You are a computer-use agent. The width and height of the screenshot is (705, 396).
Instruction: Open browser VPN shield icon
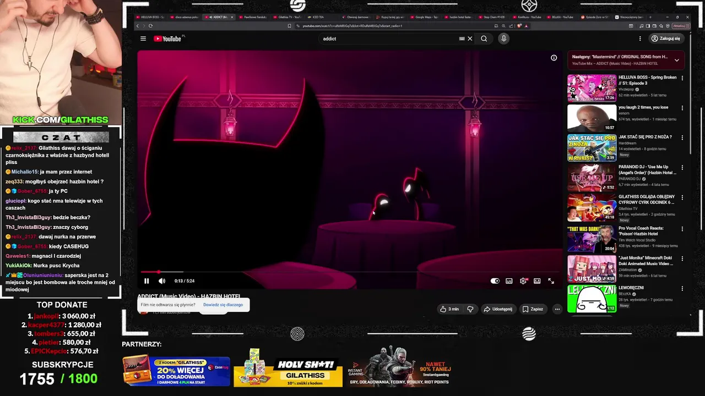pos(668,26)
